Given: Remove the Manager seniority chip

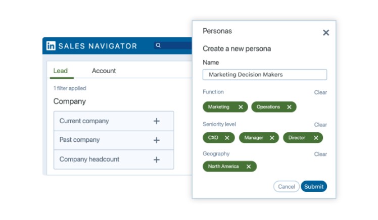Looking at the screenshot, I should 272,138.
